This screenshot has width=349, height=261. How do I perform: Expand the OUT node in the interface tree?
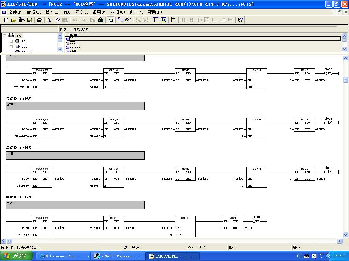point(11,47)
